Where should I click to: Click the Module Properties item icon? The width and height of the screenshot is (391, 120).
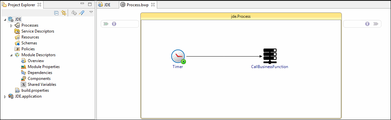pos(23,67)
